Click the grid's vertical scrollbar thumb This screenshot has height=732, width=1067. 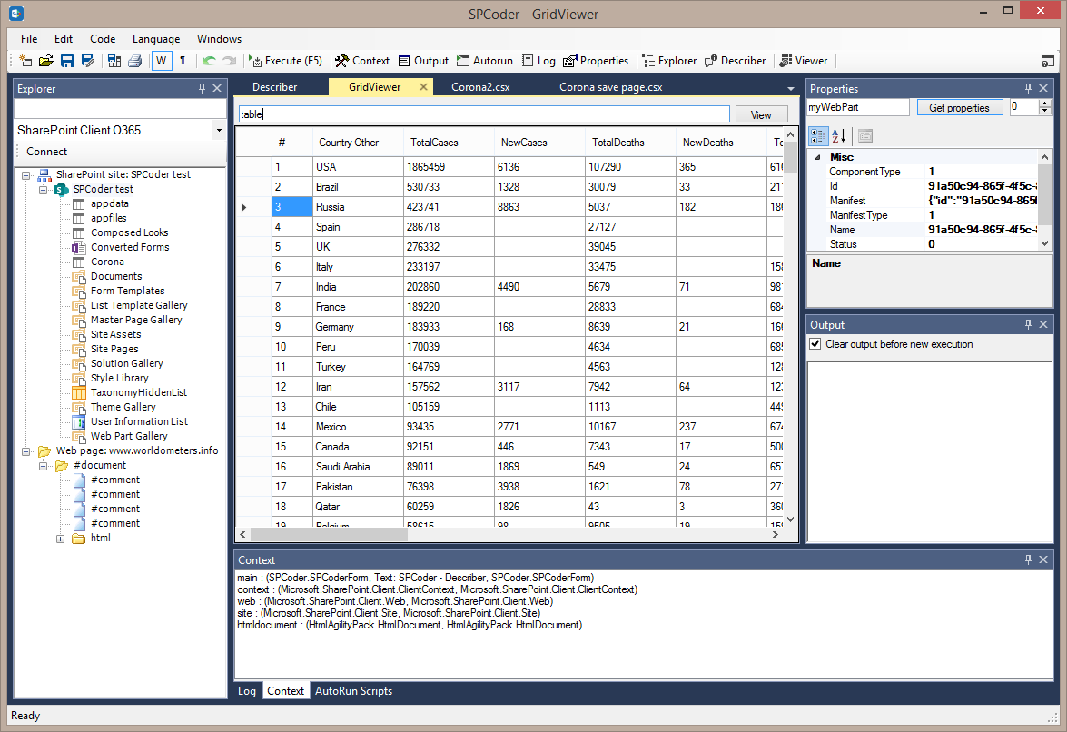(790, 157)
